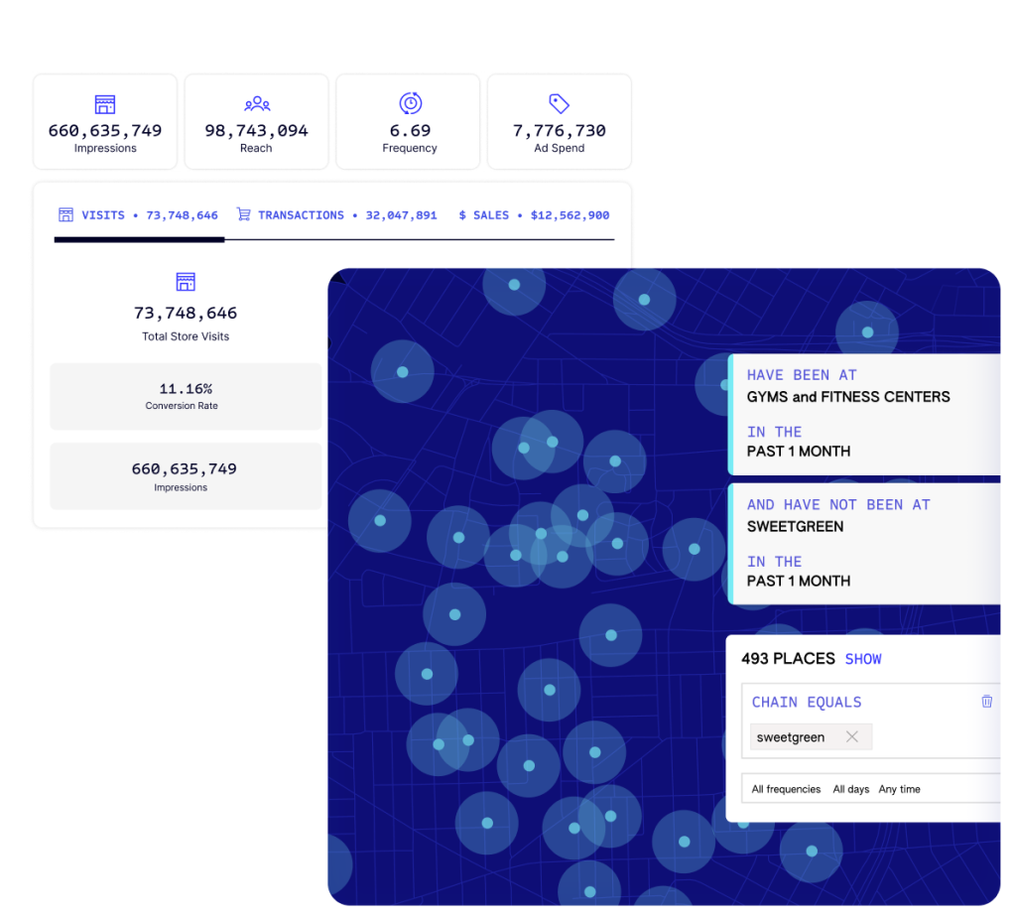
Task: Click the dollar sign icon beside SALES
Action: click(462, 215)
